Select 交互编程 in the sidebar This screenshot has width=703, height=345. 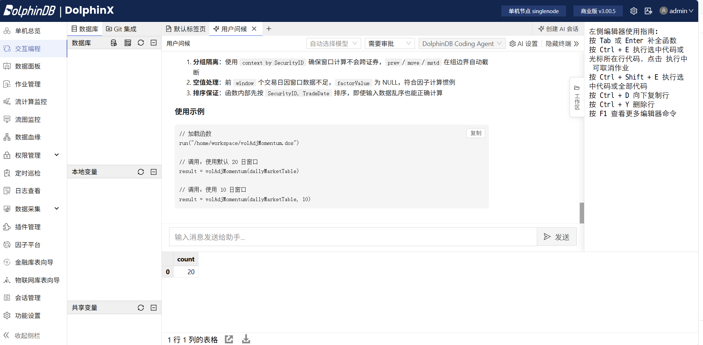[x=33, y=49]
